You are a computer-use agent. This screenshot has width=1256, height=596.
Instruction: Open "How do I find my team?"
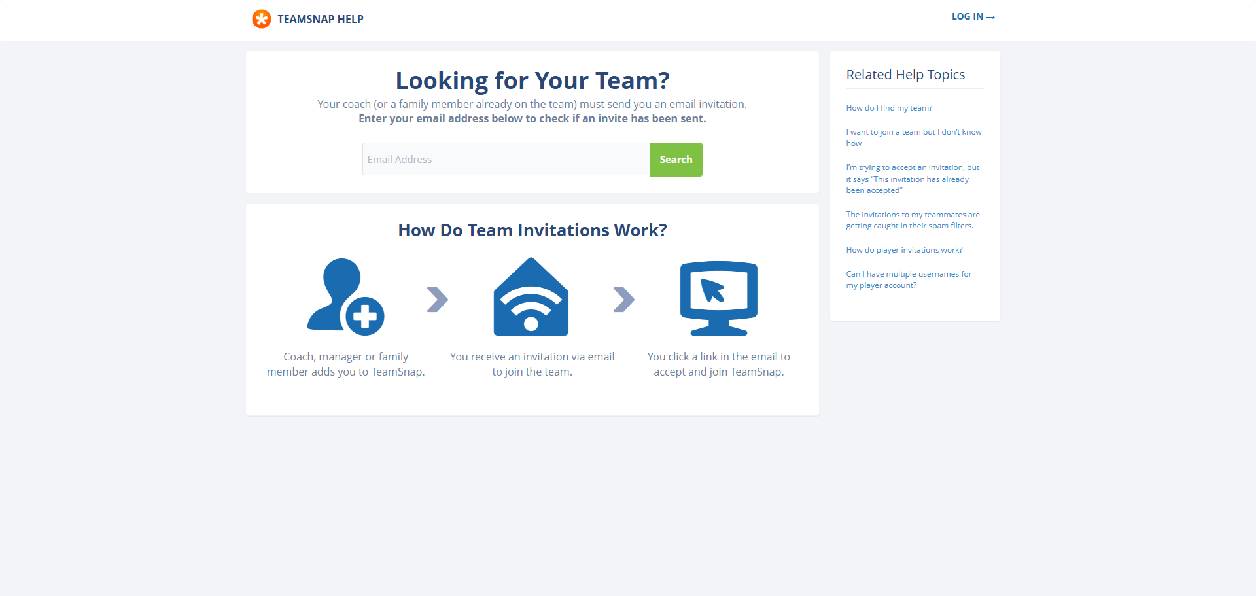[x=889, y=108]
